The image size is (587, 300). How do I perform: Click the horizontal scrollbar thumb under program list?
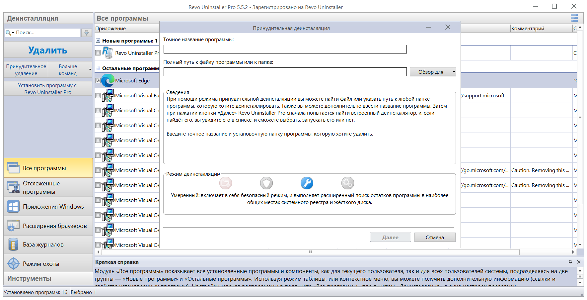(x=310, y=252)
